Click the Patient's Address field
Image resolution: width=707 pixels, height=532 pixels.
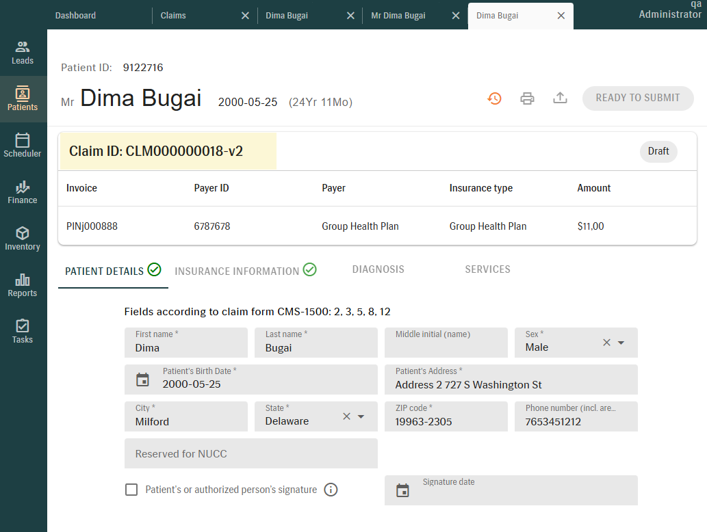(x=511, y=380)
